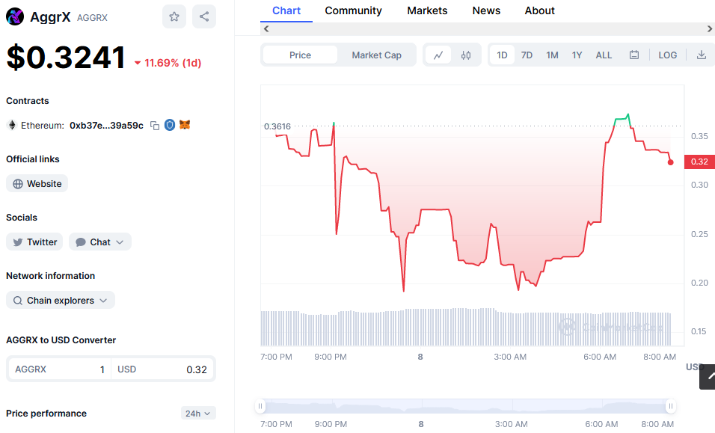The width and height of the screenshot is (715, 433).
Task: Click the red endpoint dot on chart
Action: click(670, 162)
